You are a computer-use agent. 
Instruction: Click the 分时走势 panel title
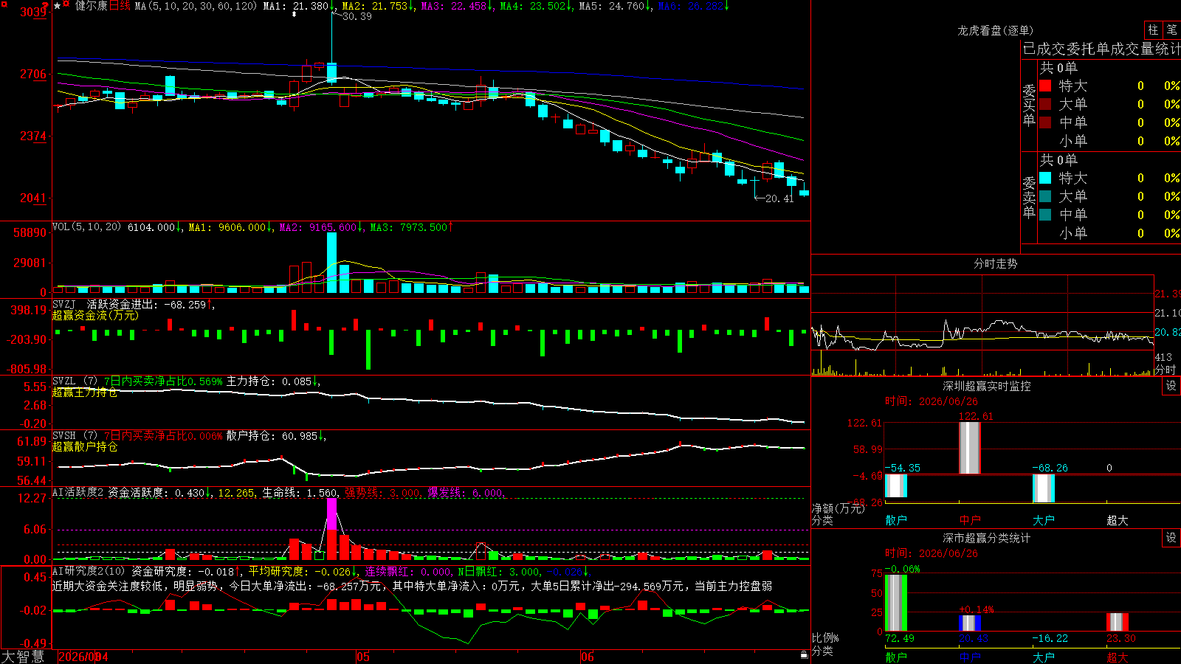pos(995,263)
